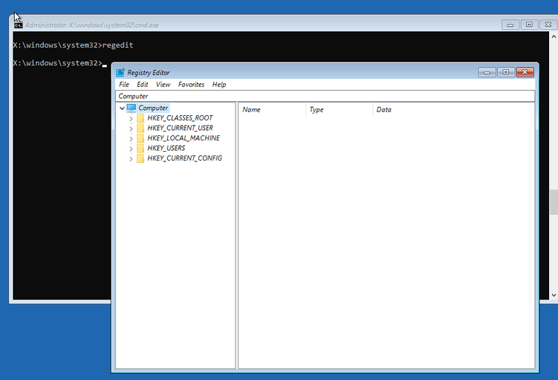Click the cmd window scrollbar thumb
558x380 pixels.
coord(554,202)
